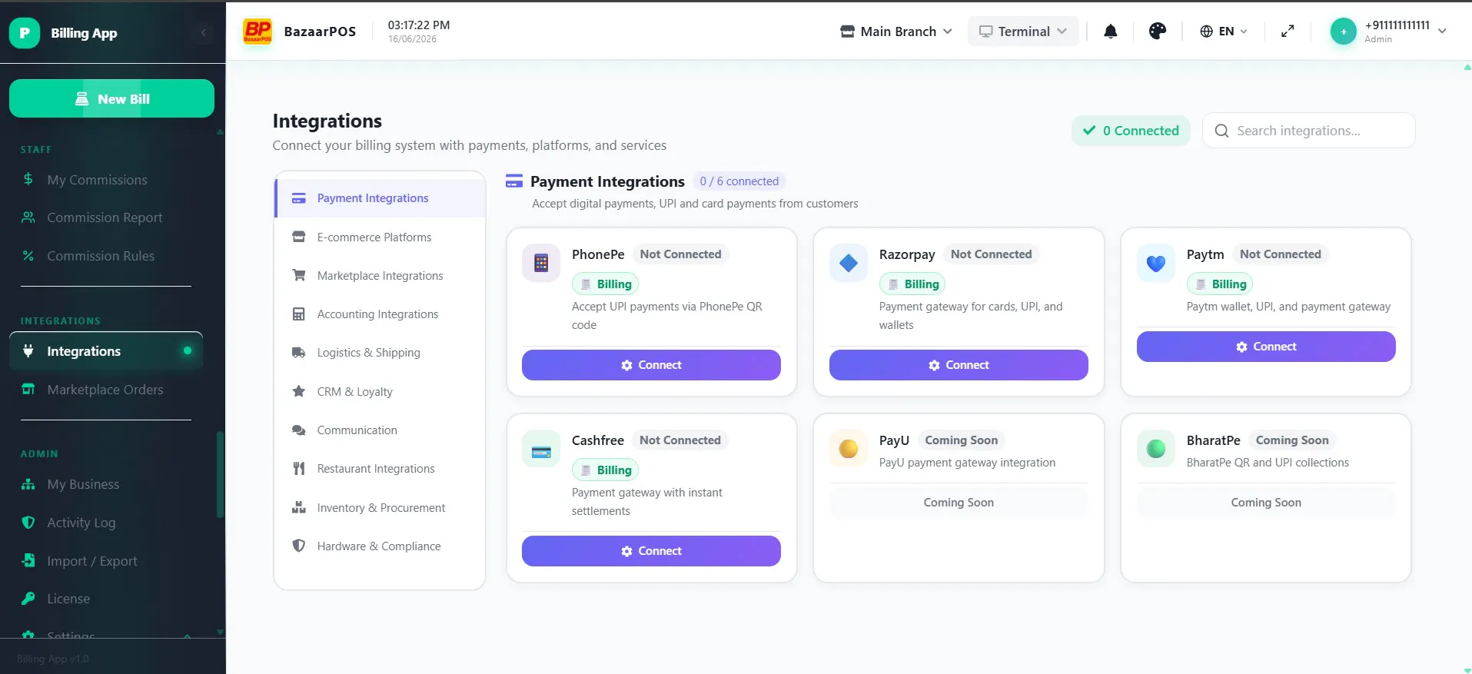This screenshot has height=674, width=1472.
Task: Click the Marketplace Orders store icon
Action: pos(28,390)
